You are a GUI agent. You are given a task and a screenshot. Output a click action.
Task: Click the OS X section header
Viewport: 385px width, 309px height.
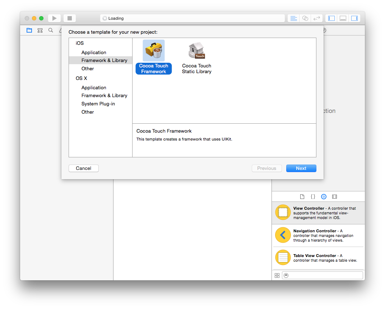pos(81,78)
